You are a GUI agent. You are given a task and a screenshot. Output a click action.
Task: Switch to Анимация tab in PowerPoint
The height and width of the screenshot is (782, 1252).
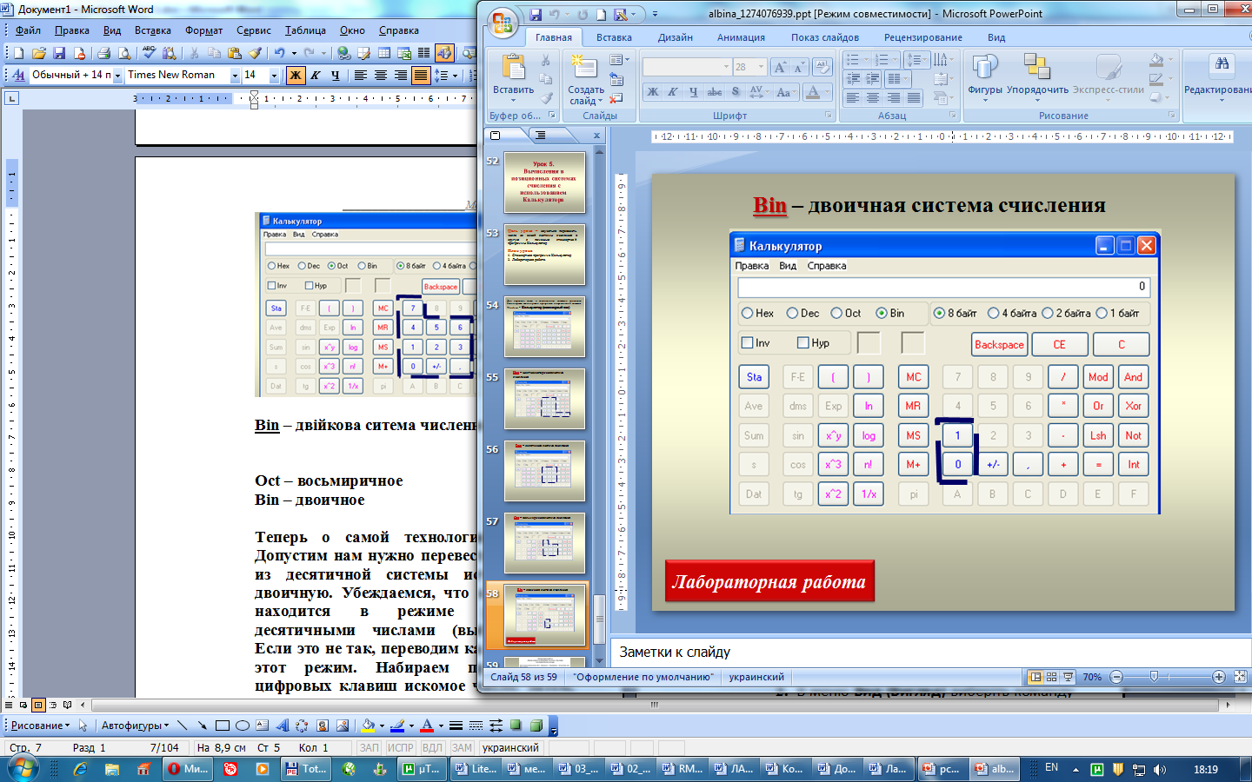point(741,37)
